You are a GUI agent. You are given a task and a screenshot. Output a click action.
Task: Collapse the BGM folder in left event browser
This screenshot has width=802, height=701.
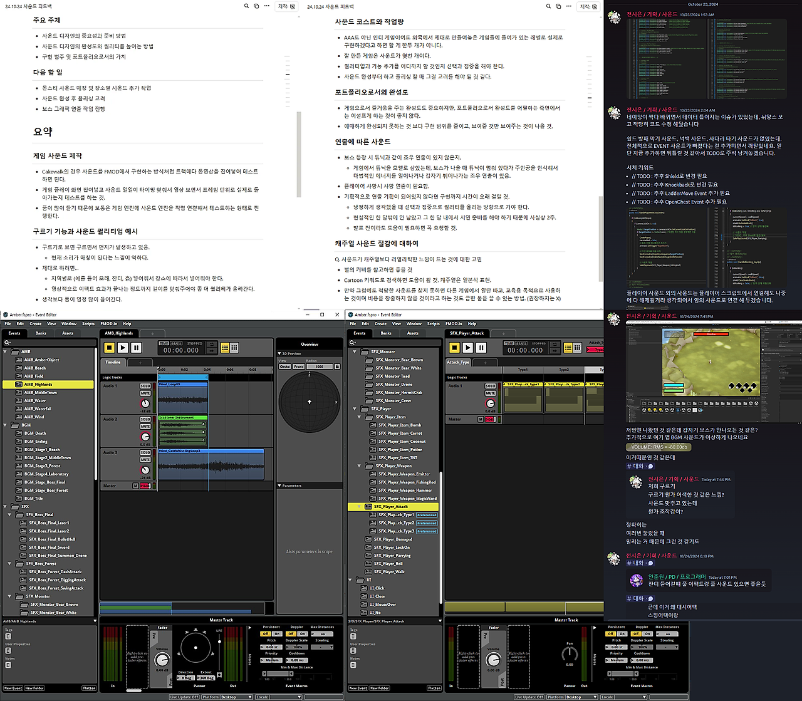pos(6,425)
